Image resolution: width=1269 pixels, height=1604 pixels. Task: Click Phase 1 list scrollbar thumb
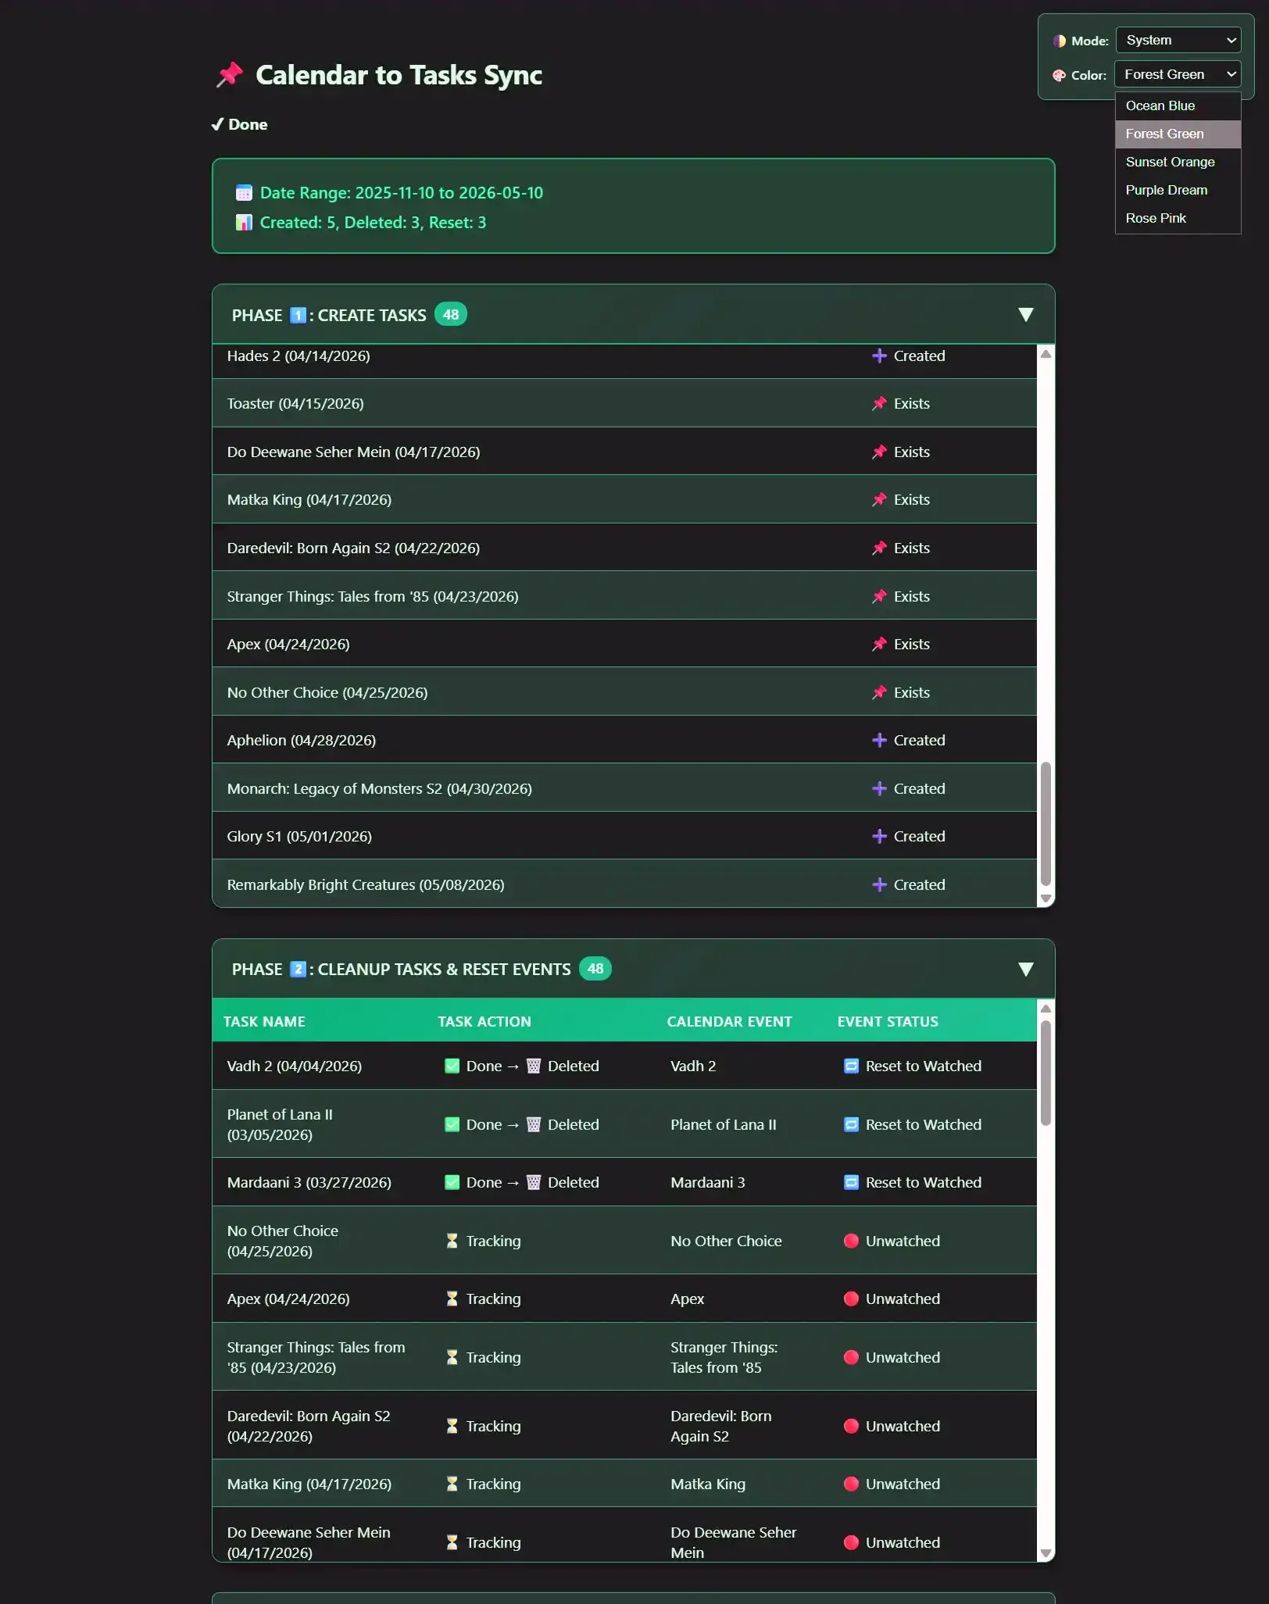click(x=1046, y=823)
